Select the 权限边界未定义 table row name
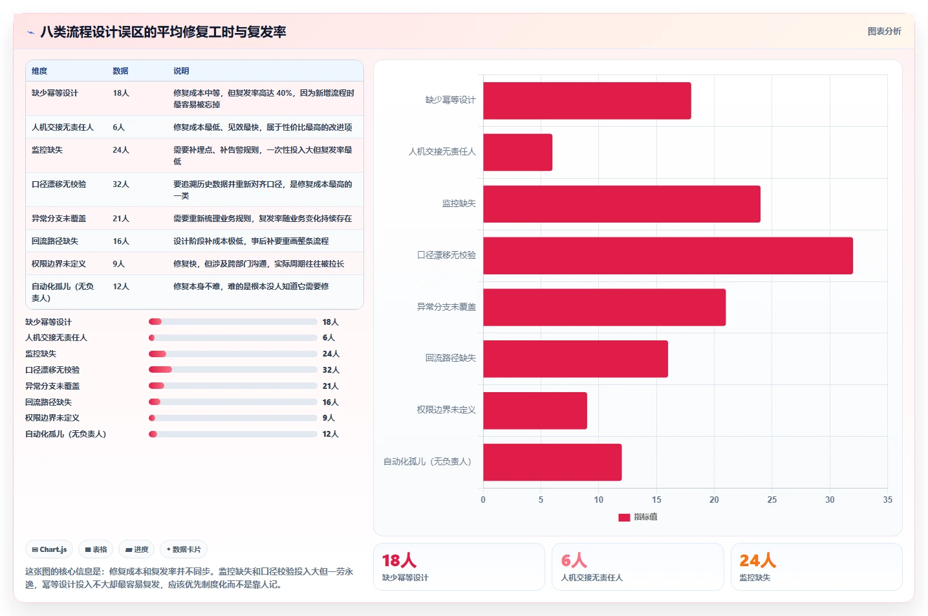 point(59,264)
